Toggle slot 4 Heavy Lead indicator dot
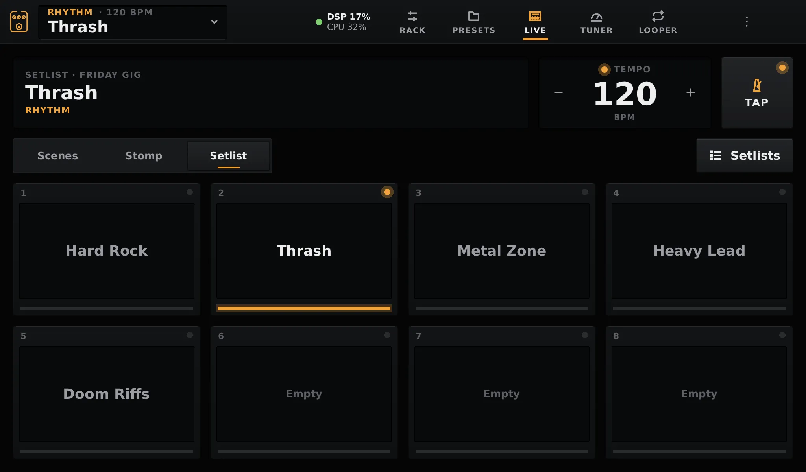Image resolution: width=806 pixels, height=472 pixels. (x=782, y=192)
